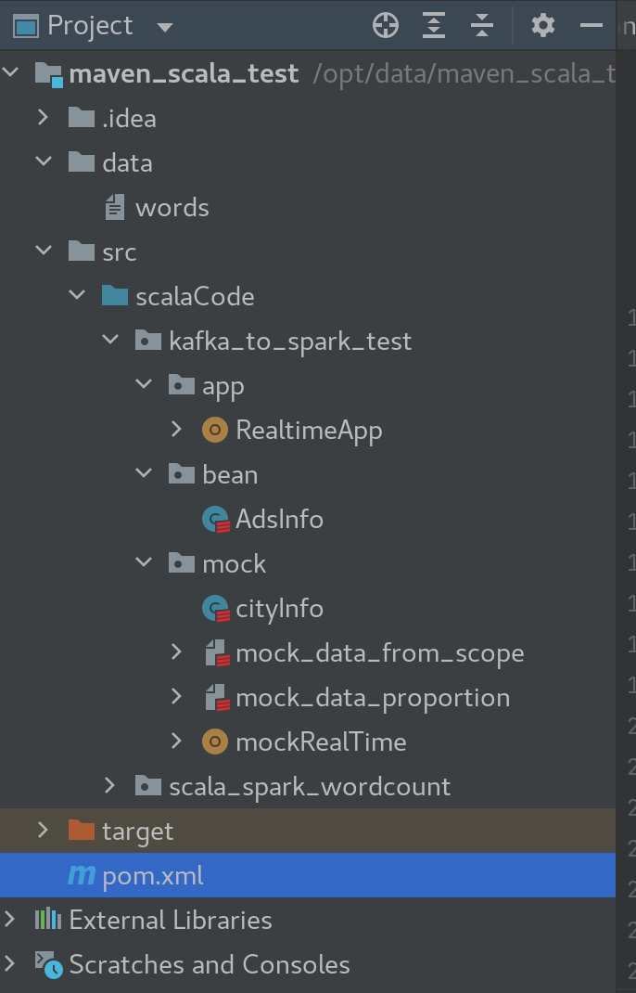Select the cityInfo class
This screenshot has width=636, height=993.
(x=279, y=609)
